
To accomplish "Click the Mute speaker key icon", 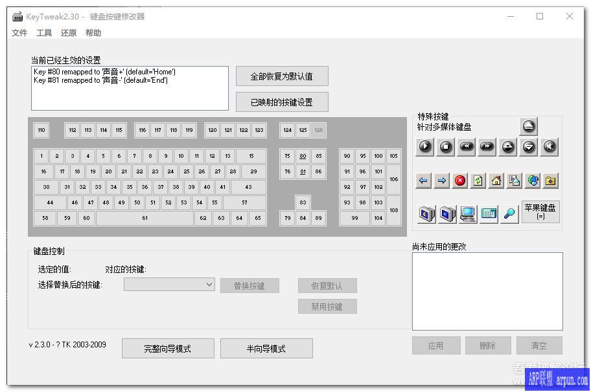I will pos(549,147).
